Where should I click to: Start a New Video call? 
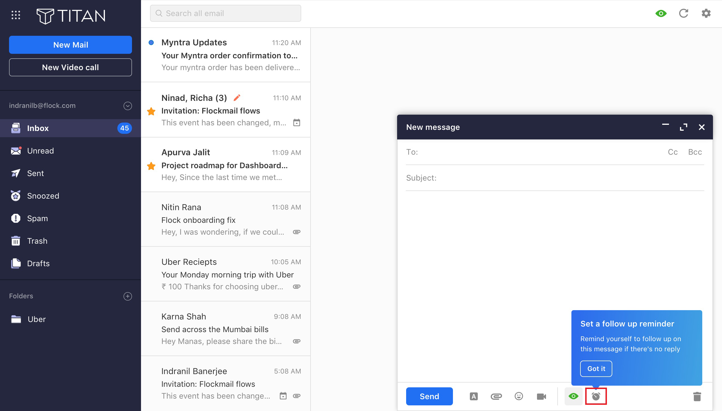pyautogui.click(x=71, y=67)
